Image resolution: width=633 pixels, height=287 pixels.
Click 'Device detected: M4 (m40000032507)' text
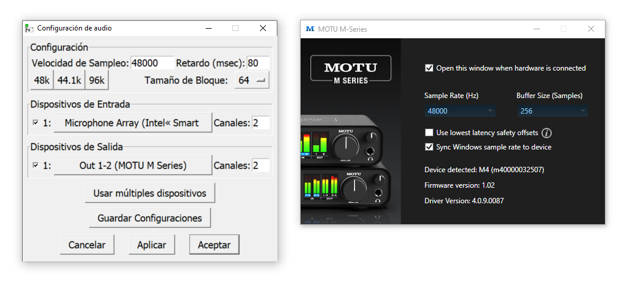[x=484, y=170]
